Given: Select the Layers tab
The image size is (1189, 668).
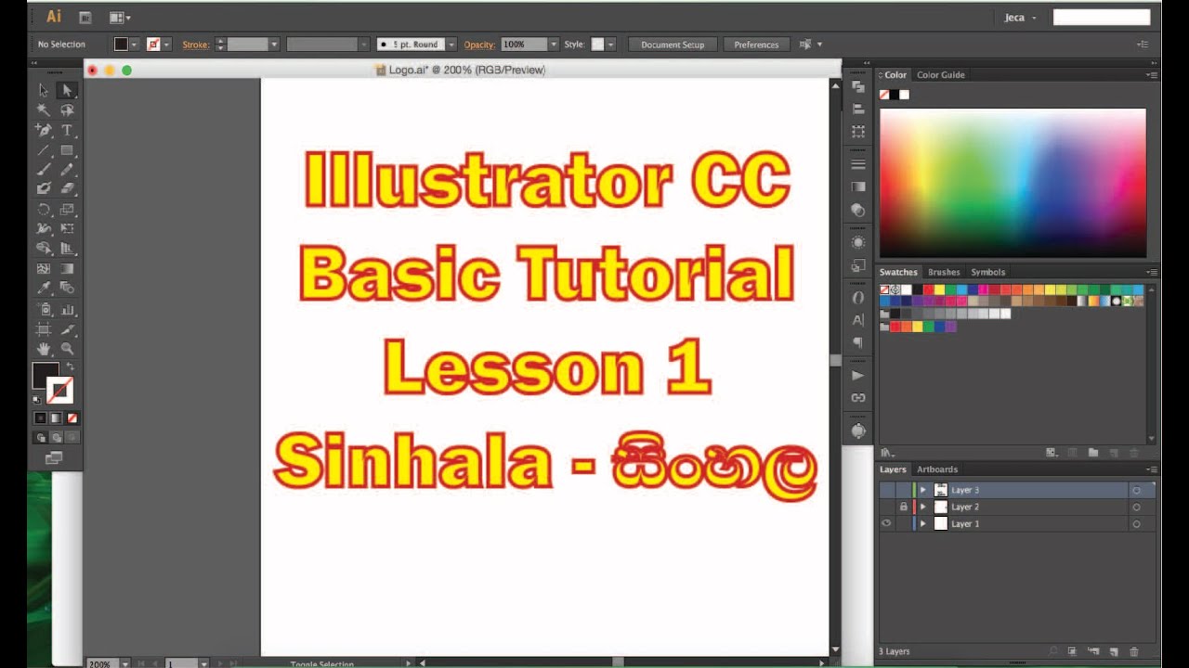Looking at the screenshot, I should [x=893, y=469].
